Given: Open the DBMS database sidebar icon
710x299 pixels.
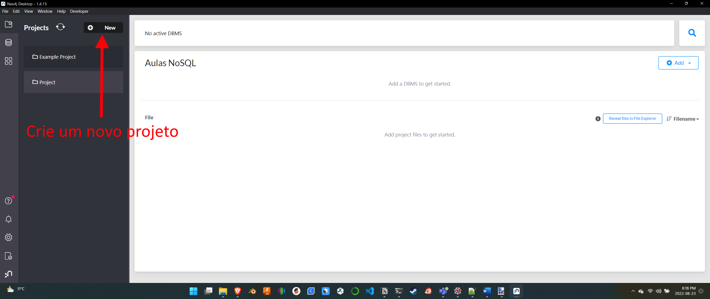Looking at the screenshot, I should (9, 43).
